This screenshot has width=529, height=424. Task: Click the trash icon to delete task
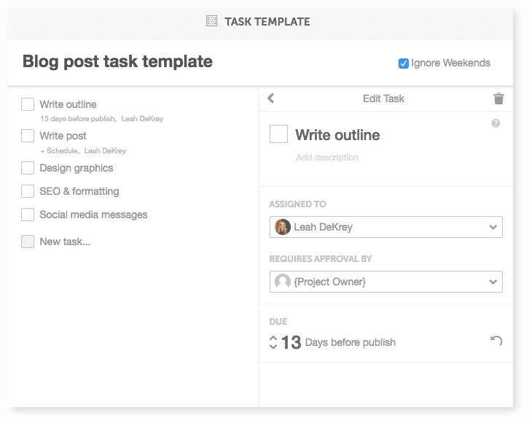[498, 99]
